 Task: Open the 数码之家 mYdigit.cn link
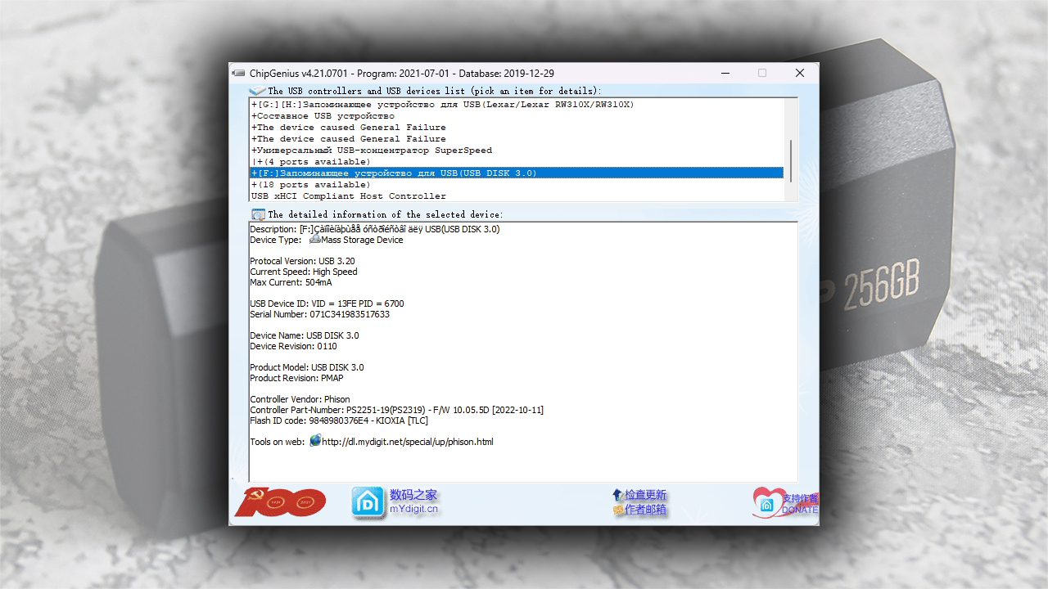pyautogui.click(x=413, y=501)
